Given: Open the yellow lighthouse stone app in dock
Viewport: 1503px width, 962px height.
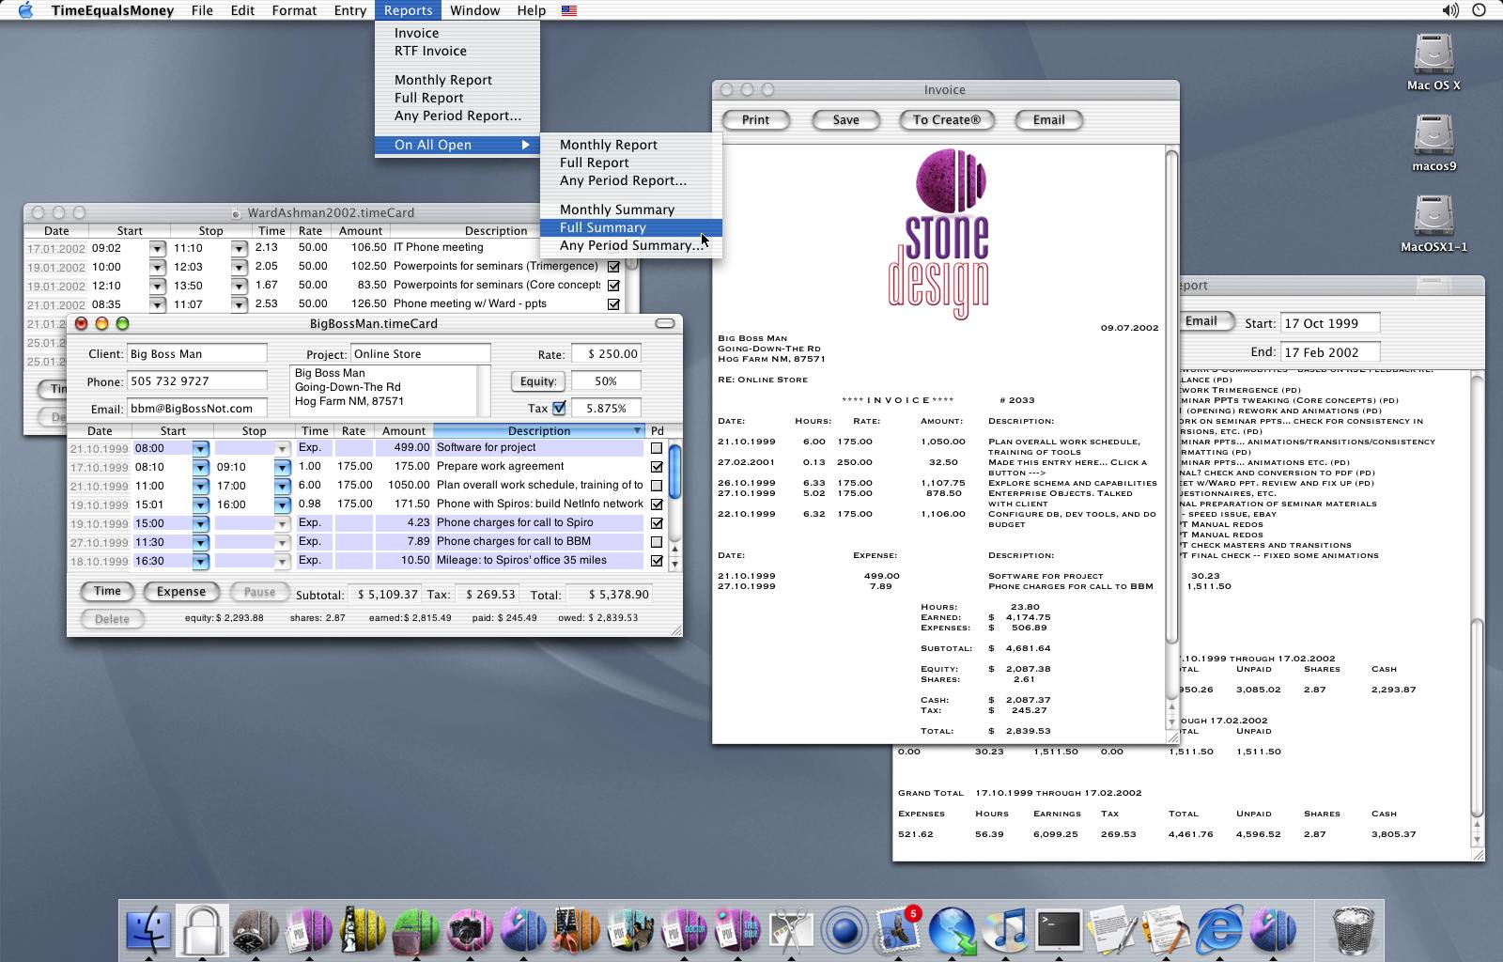Looking at the screenshot, I should (362, 929).
